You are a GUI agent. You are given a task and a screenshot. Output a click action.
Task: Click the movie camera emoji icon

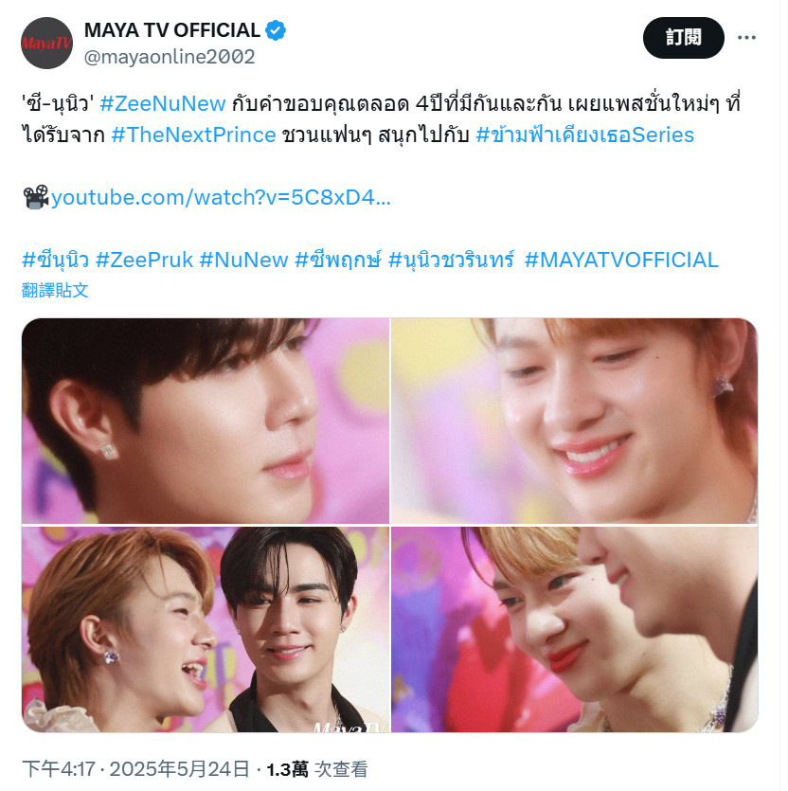pos(35,197)
